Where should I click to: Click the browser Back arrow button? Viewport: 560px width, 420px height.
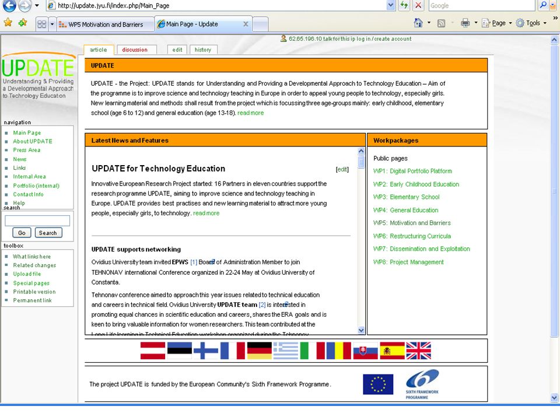10,5
